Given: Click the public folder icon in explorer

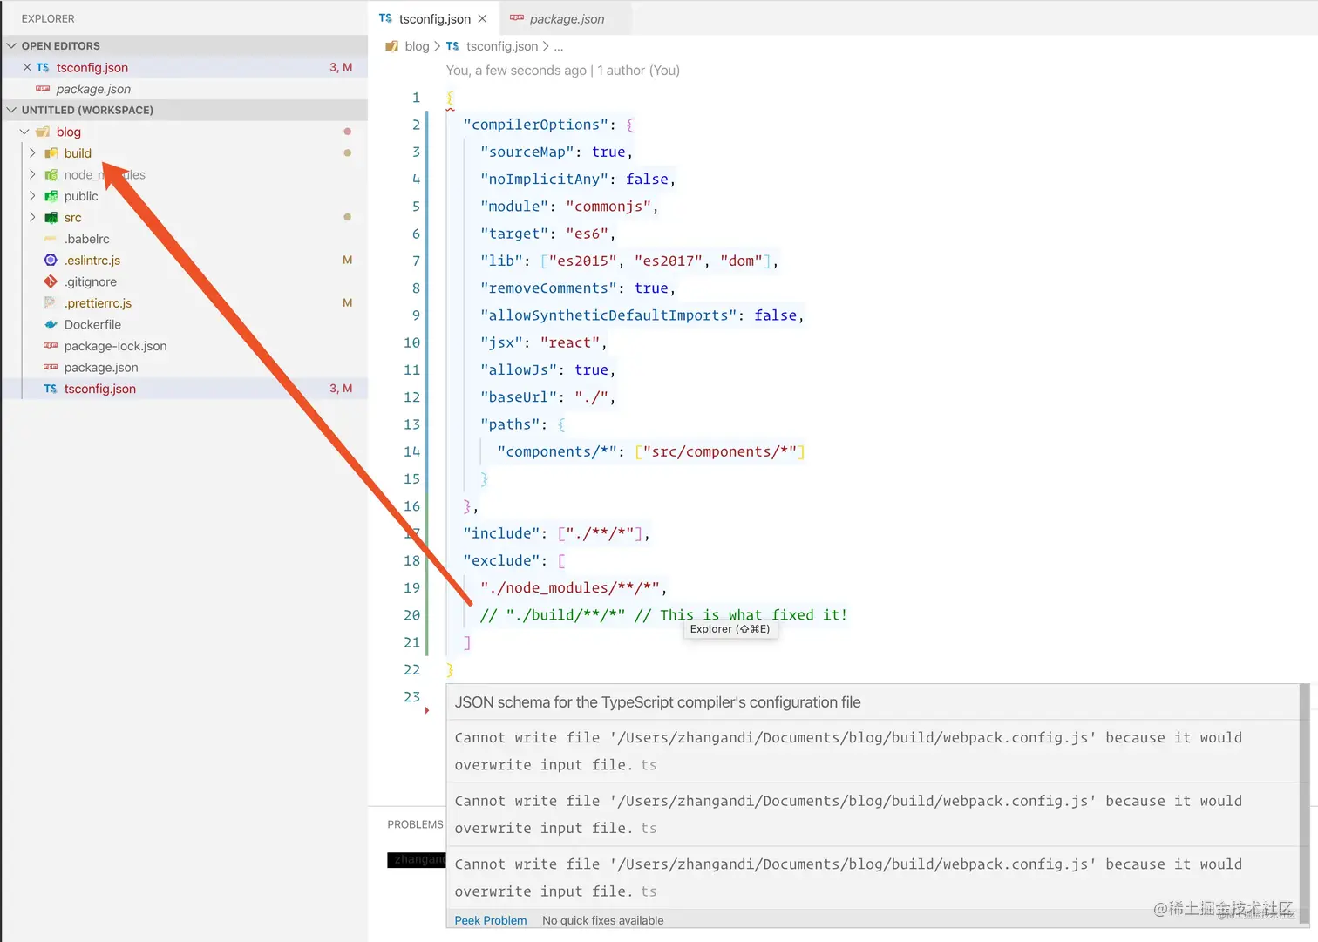Looking at the screenshot, I should (x=50, y=196).
